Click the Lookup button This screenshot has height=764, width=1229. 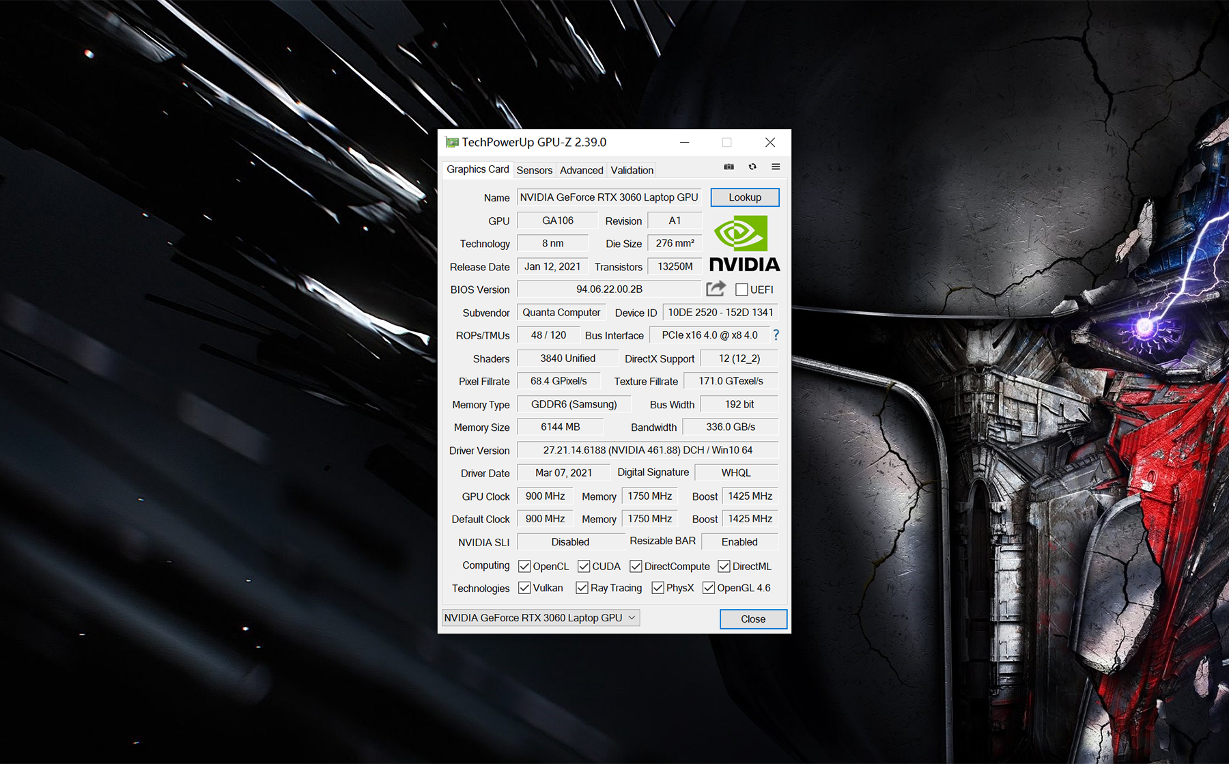(745, 197)
